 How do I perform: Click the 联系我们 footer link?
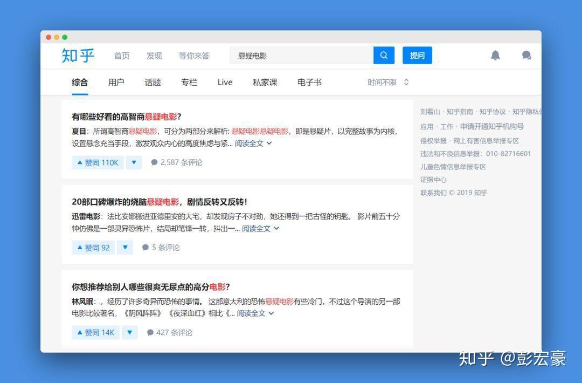coord(433,193)
